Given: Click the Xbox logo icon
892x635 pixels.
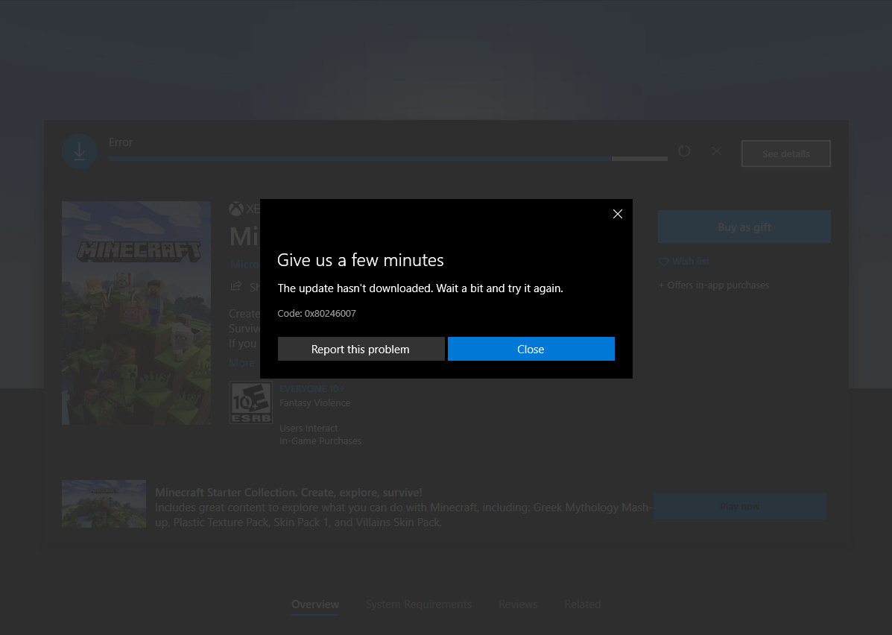Looking at the screenshot, I should (236, 209).
